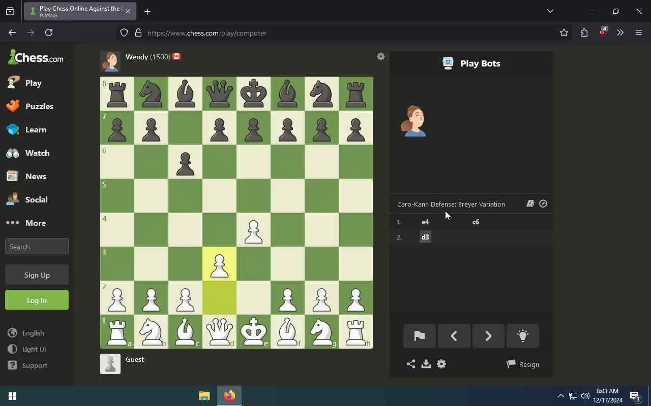Open the Support link

pyautogui.click(x=27, y=365)
